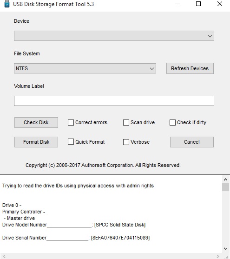Image resolution: width=230 pixels, height=259 pixels.
Task: Turn on the Verbose checkbox
Action: 126,142
